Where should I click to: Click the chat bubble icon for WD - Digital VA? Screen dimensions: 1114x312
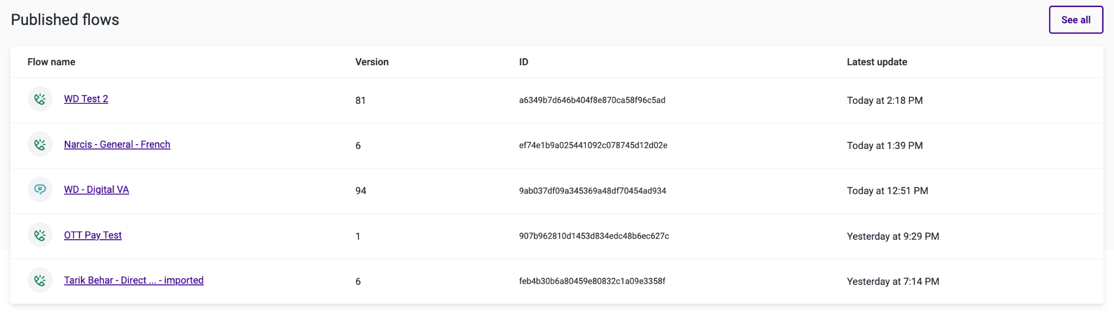click(x=40, y=190)
